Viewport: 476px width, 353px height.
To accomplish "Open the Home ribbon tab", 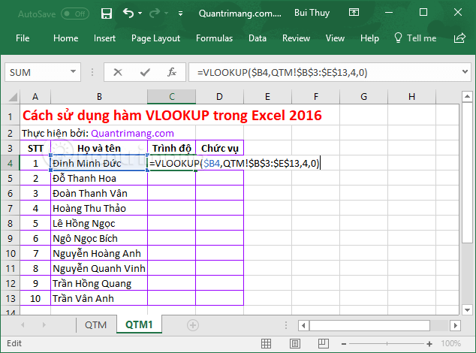I will (65, 38).
